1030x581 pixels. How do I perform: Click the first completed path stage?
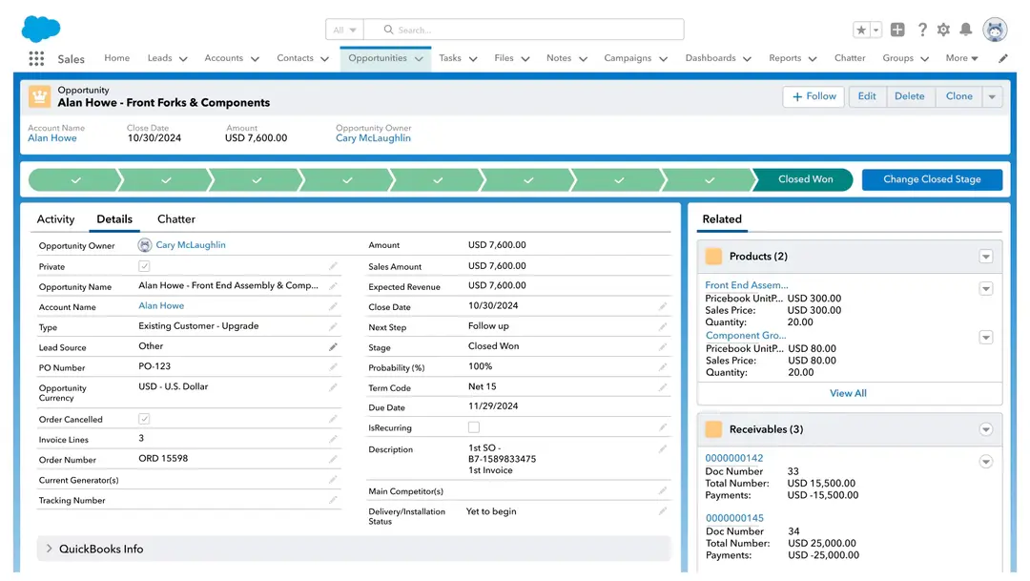point(75,179)
